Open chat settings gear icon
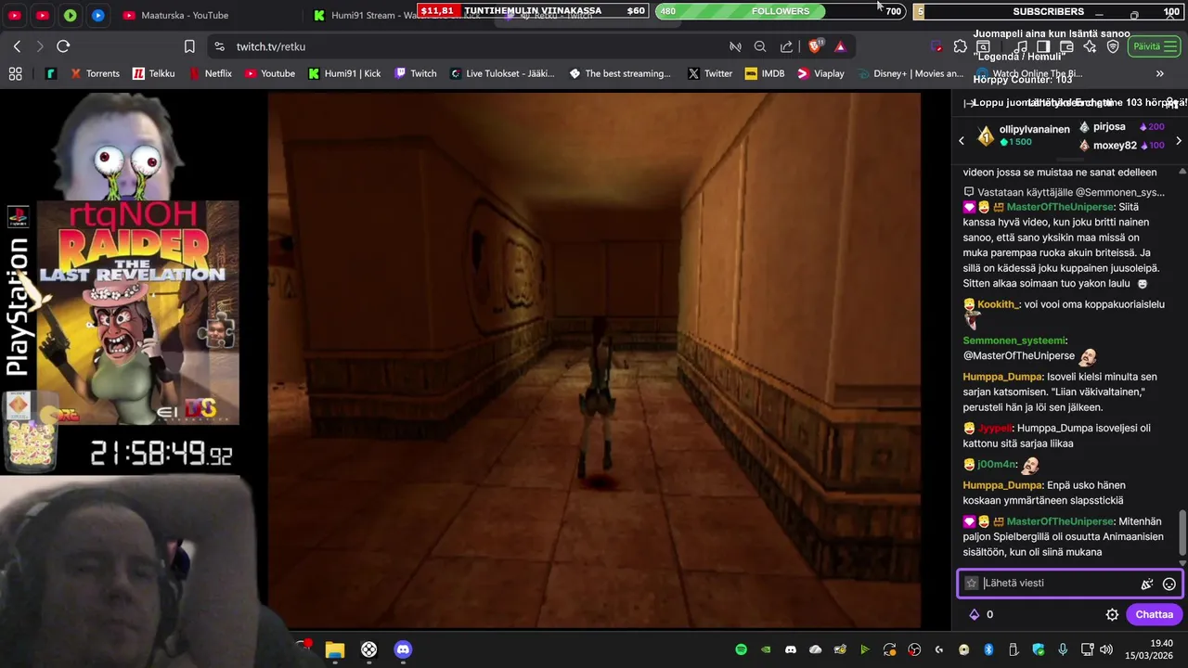Image resolution: width=1188 pixels, height=668 pixels. click(1112, 614)
